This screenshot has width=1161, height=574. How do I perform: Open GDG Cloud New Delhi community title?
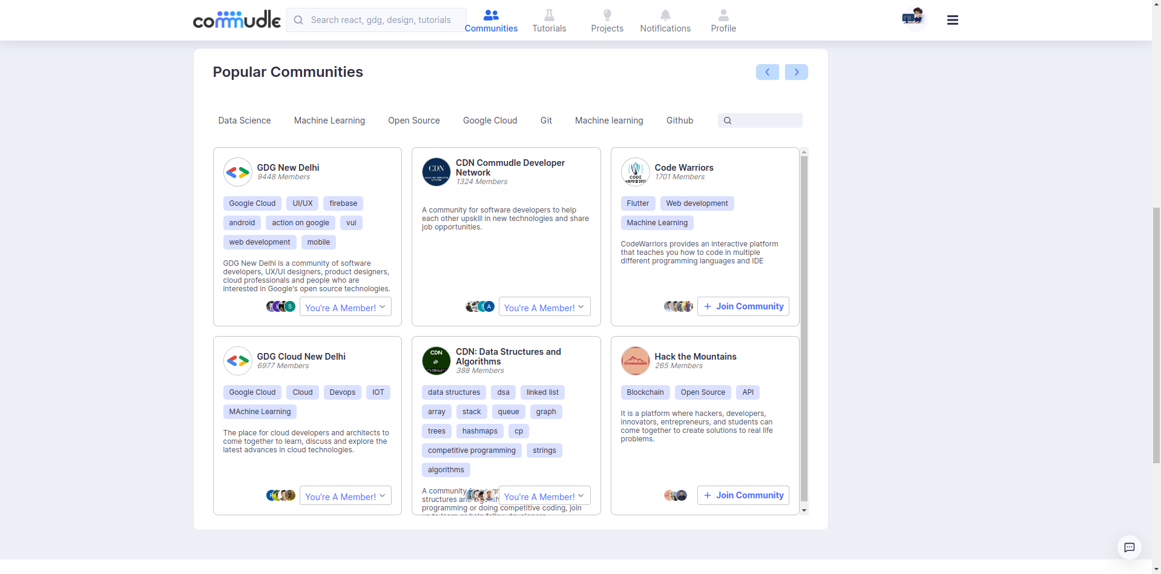point(301,357)
